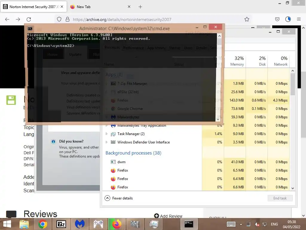306x230 pixels.
Task: Collapse Task Manager with Fewer details
Action: pos(119,198)
